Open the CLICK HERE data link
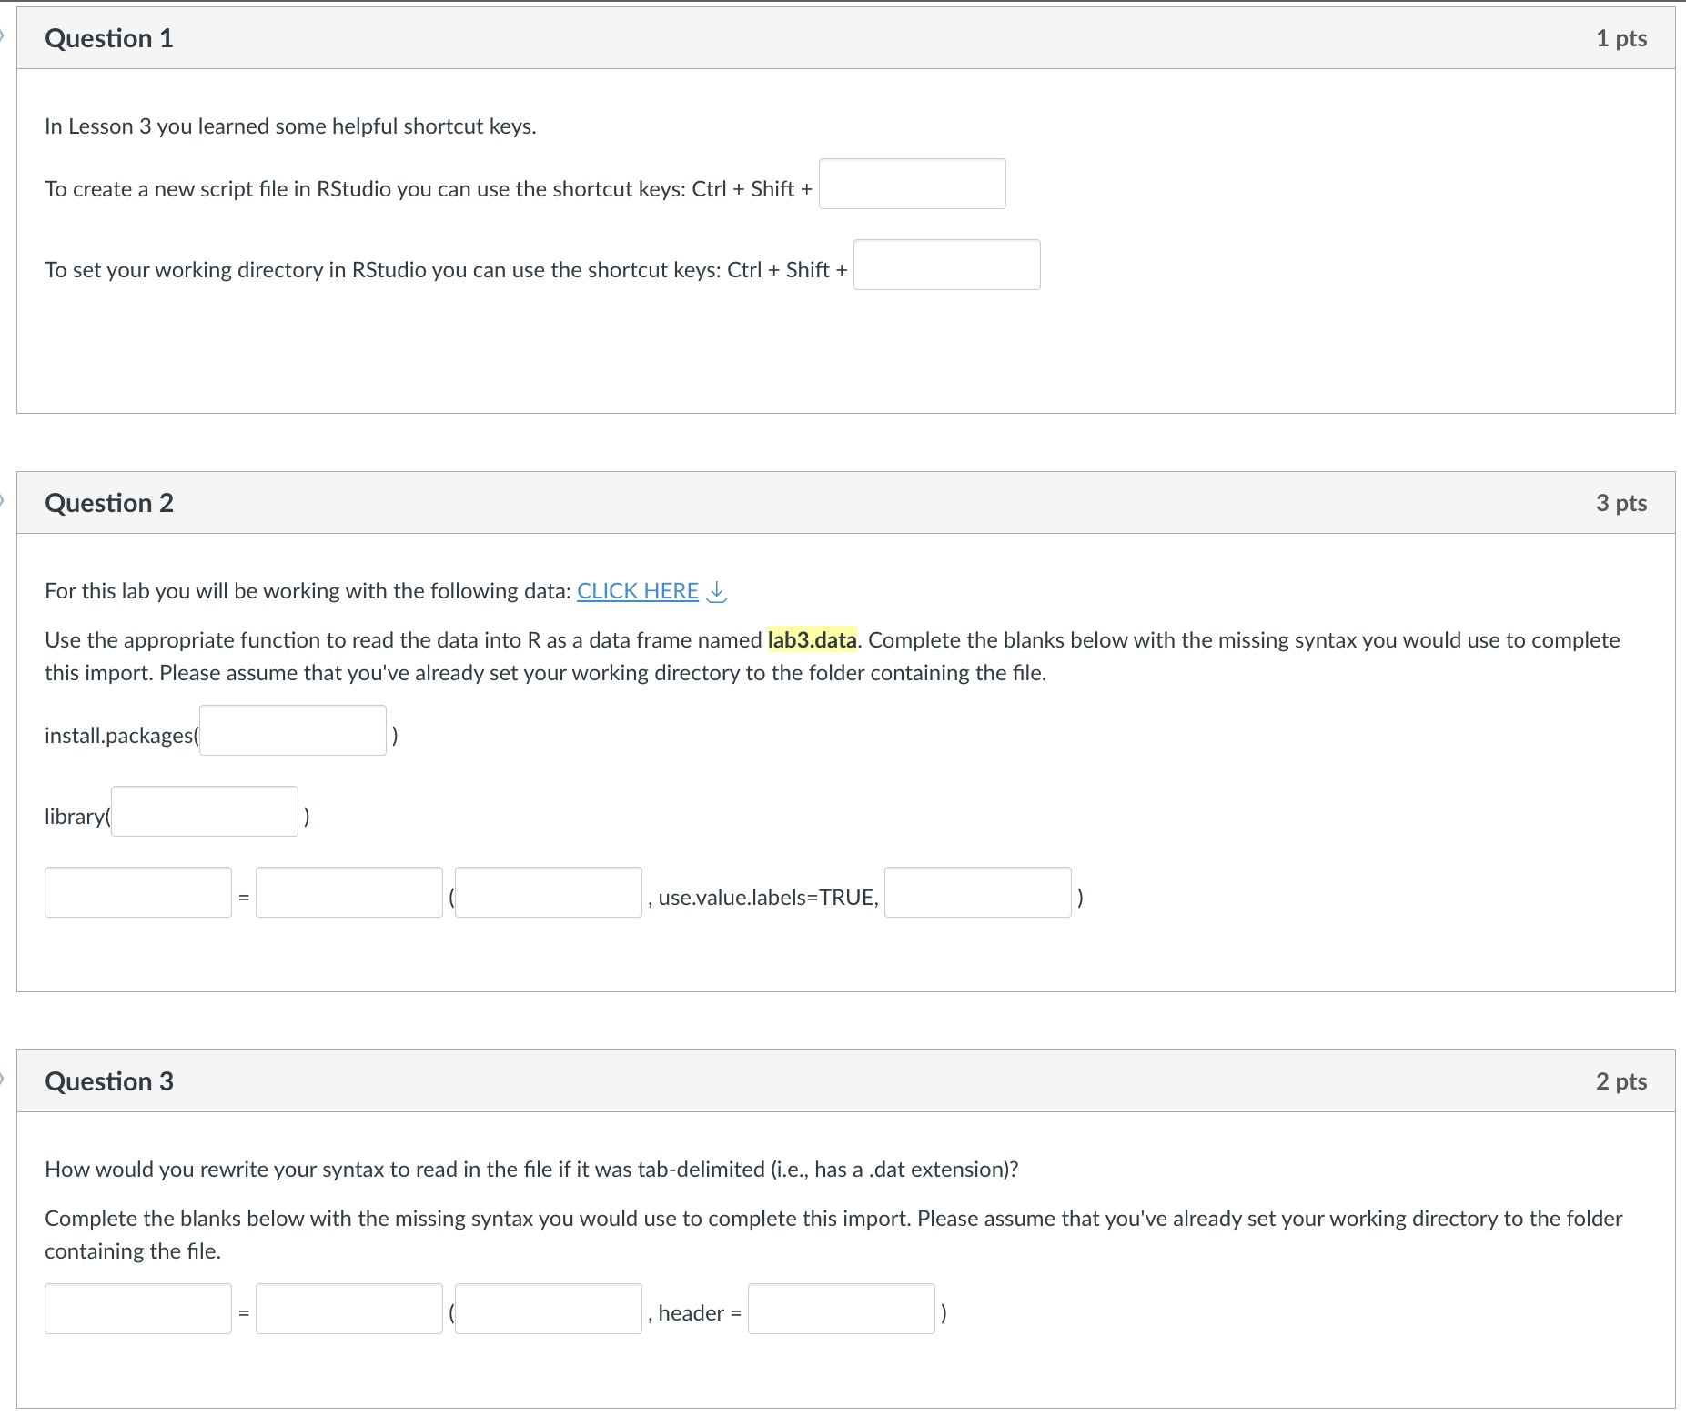 (637, 591)
